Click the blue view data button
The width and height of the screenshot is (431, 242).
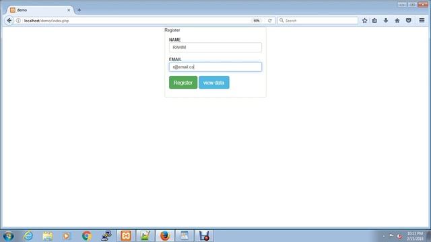[x=214, y=83]
